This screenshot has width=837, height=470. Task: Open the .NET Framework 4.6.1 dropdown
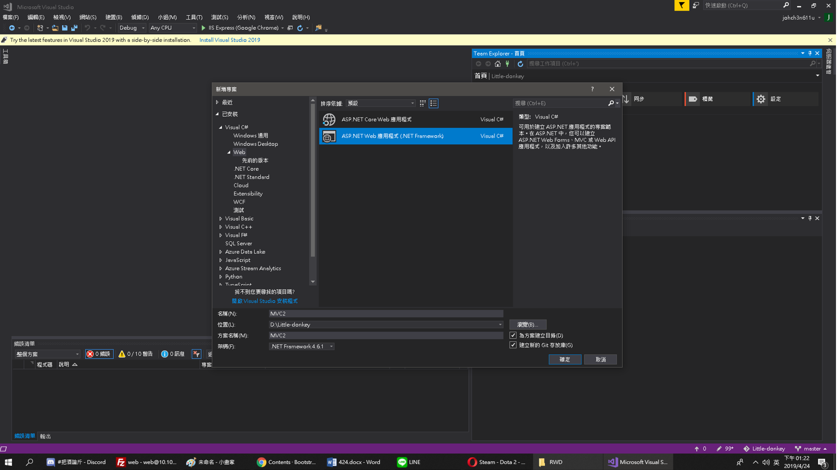pyautogui.click(x=301, y=346)
